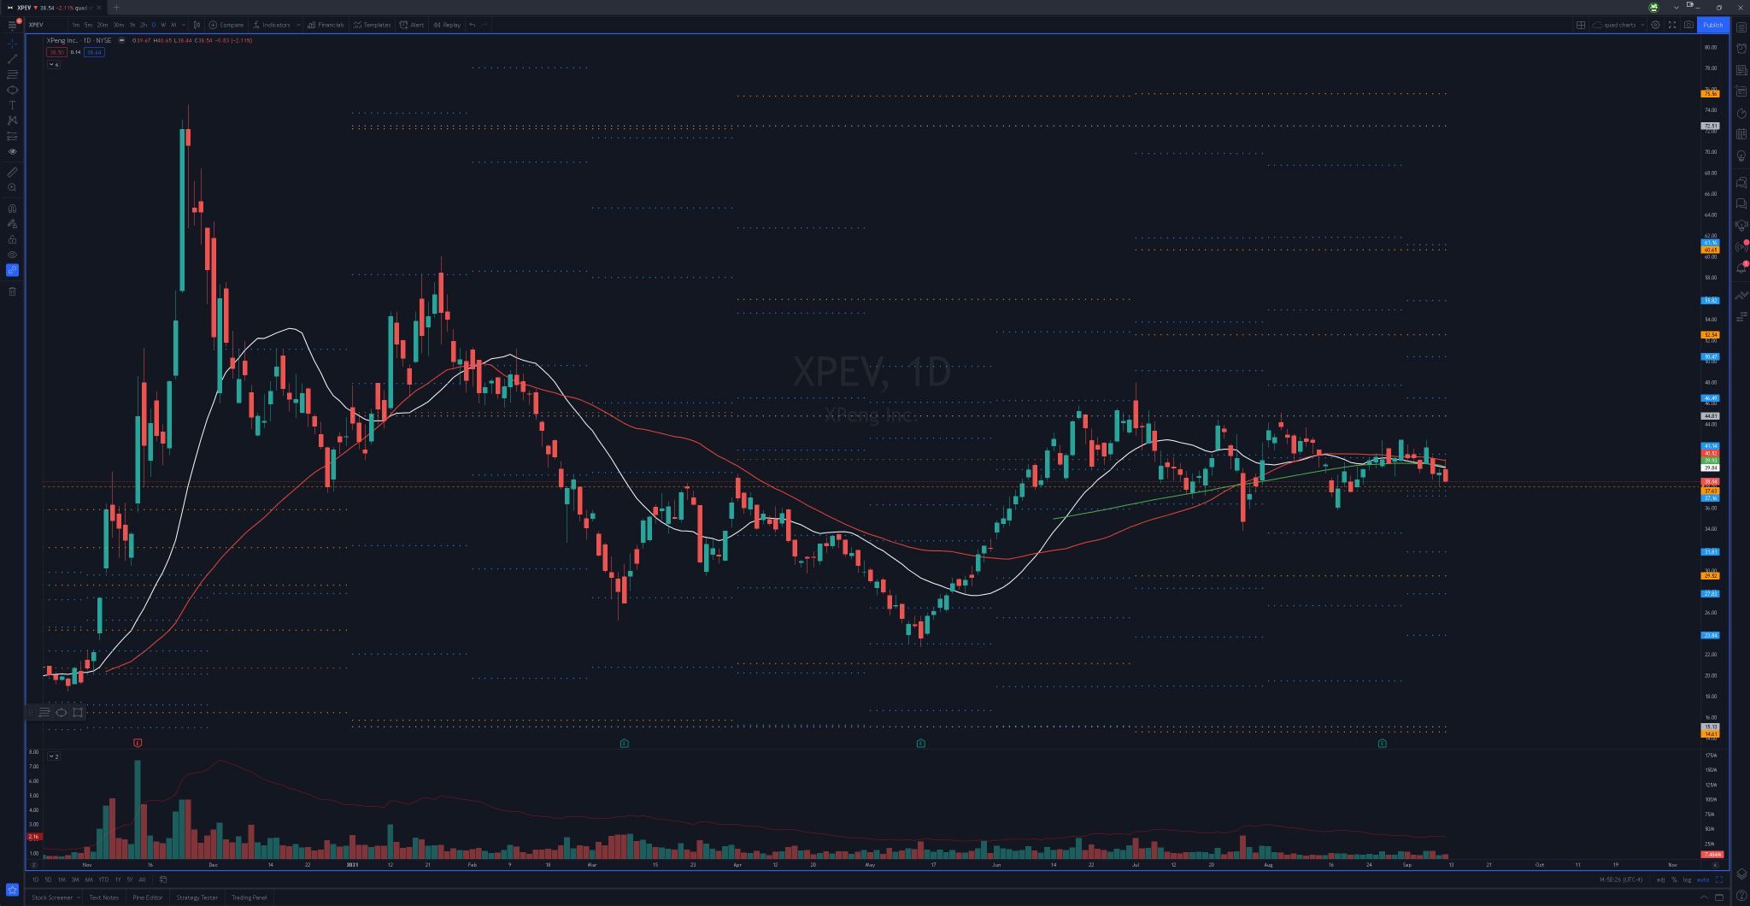Open the go to date icon
The width and height of the screenshot is (1750, 906).
[162, 879]
